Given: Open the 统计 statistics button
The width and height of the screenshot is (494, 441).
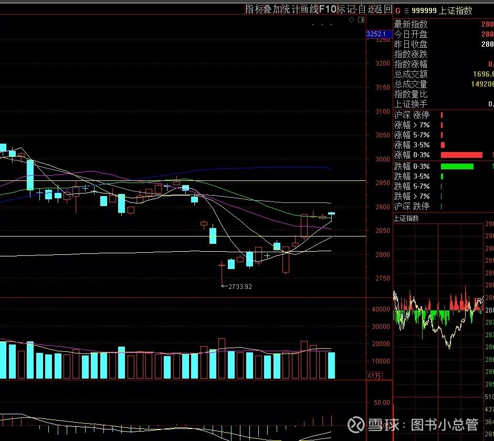Looking at the screenshot, I should 291,9.
